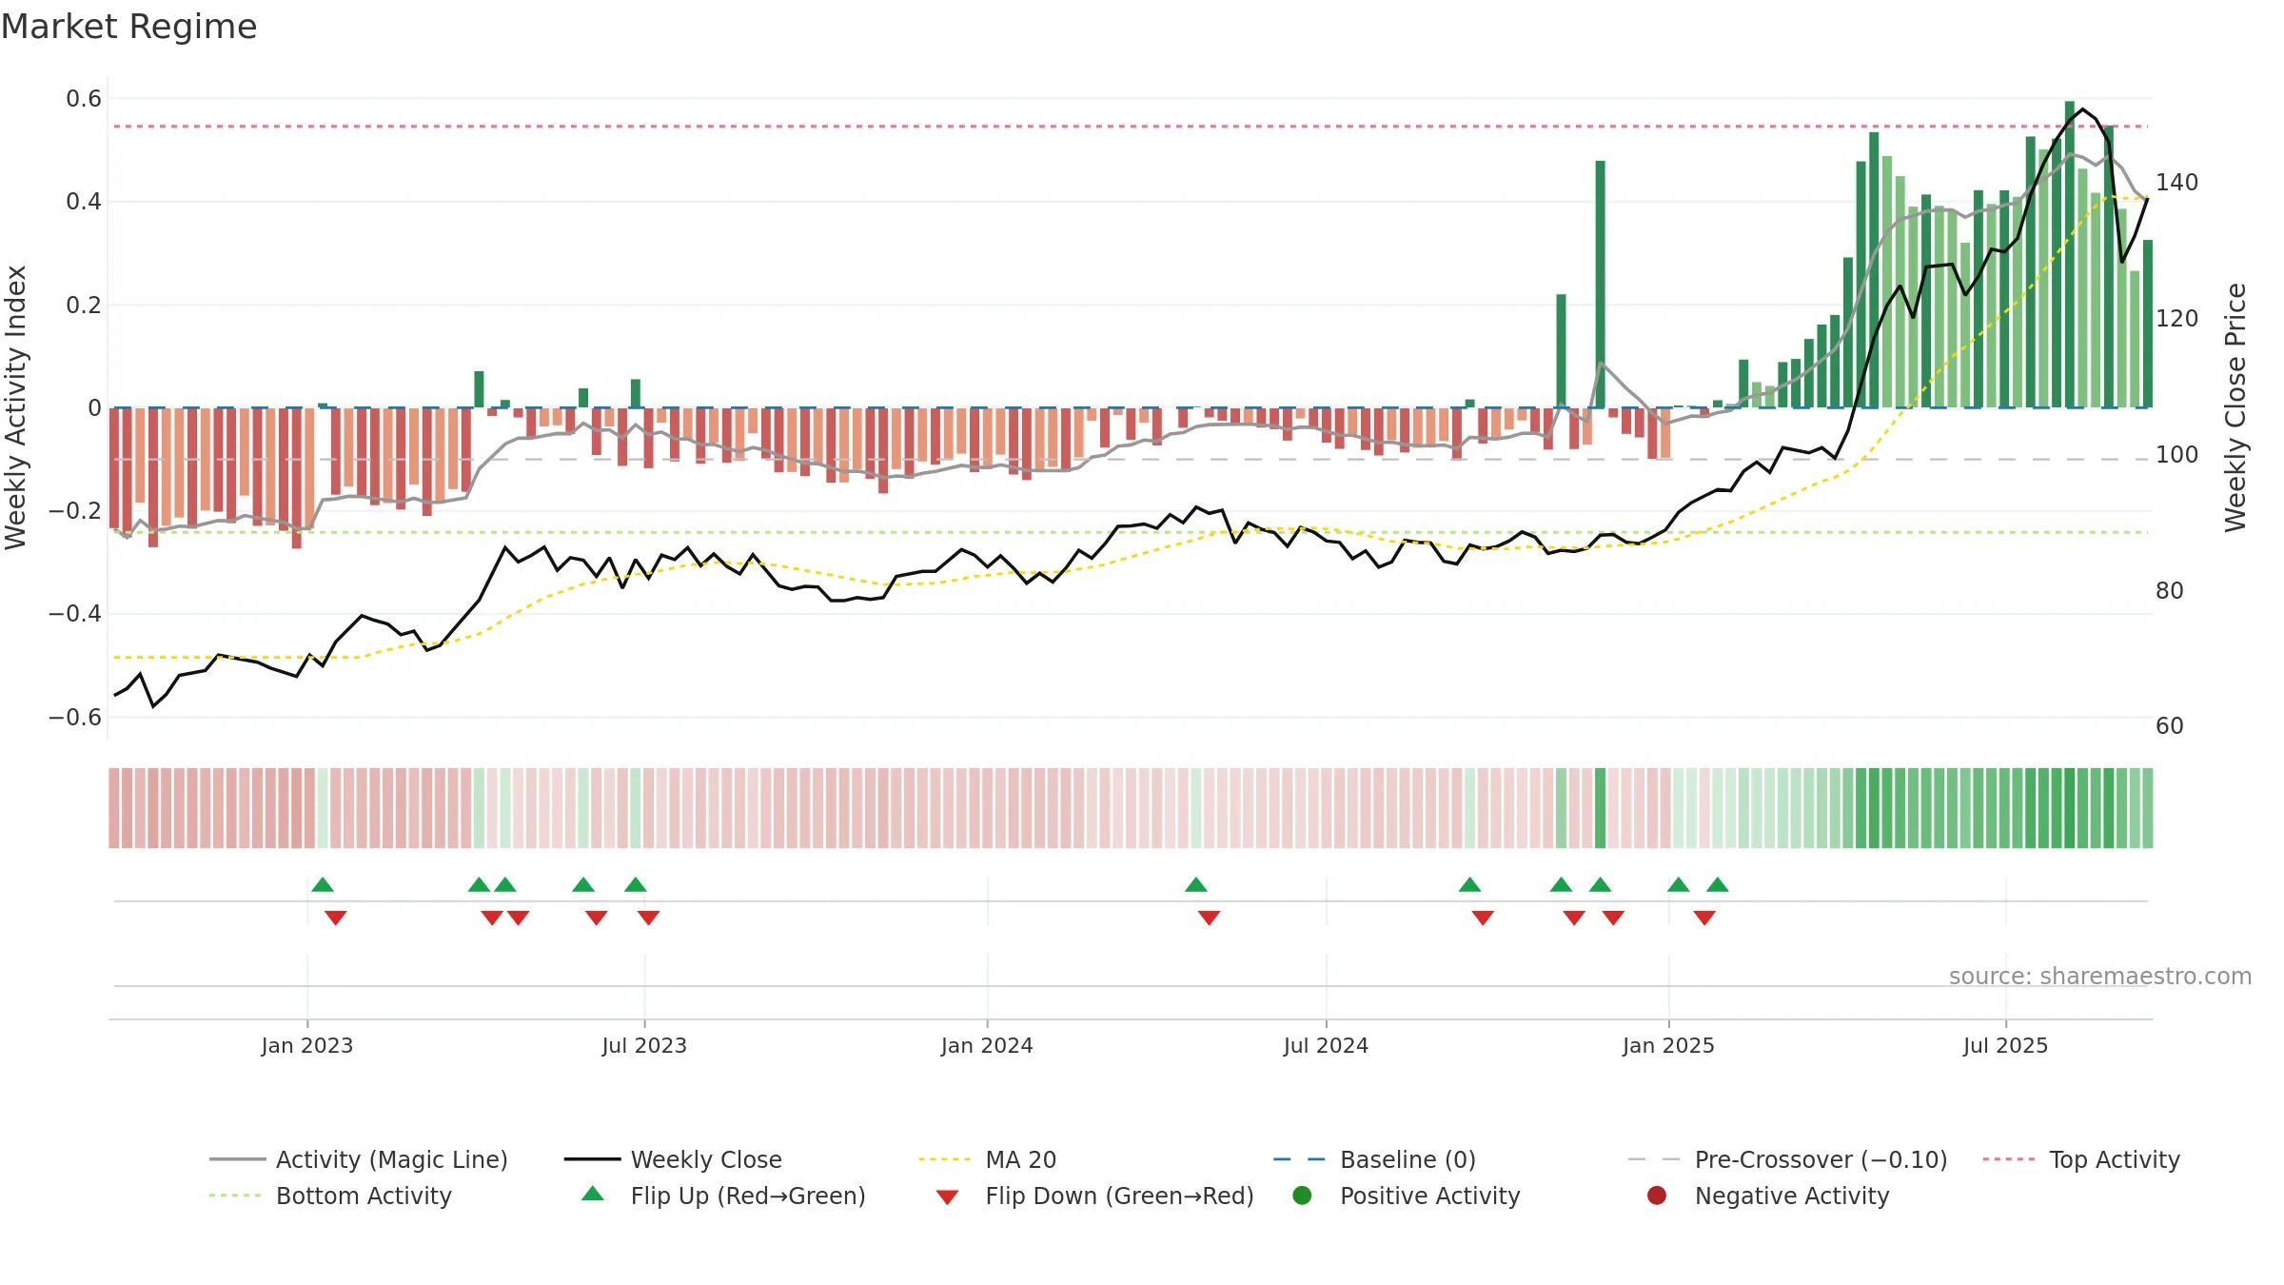Hide the MA 20 series via legend

coord(988,1159)
